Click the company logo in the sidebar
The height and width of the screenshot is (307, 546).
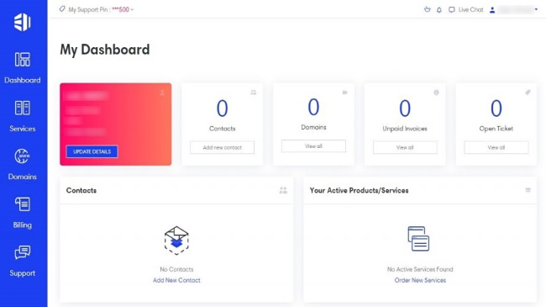pyautogui.click(x=23, y=23)
